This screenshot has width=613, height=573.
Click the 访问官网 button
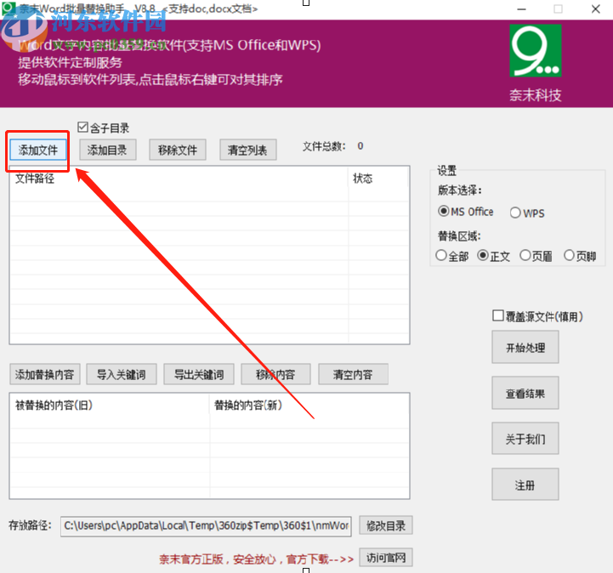(x=385, y=558)
